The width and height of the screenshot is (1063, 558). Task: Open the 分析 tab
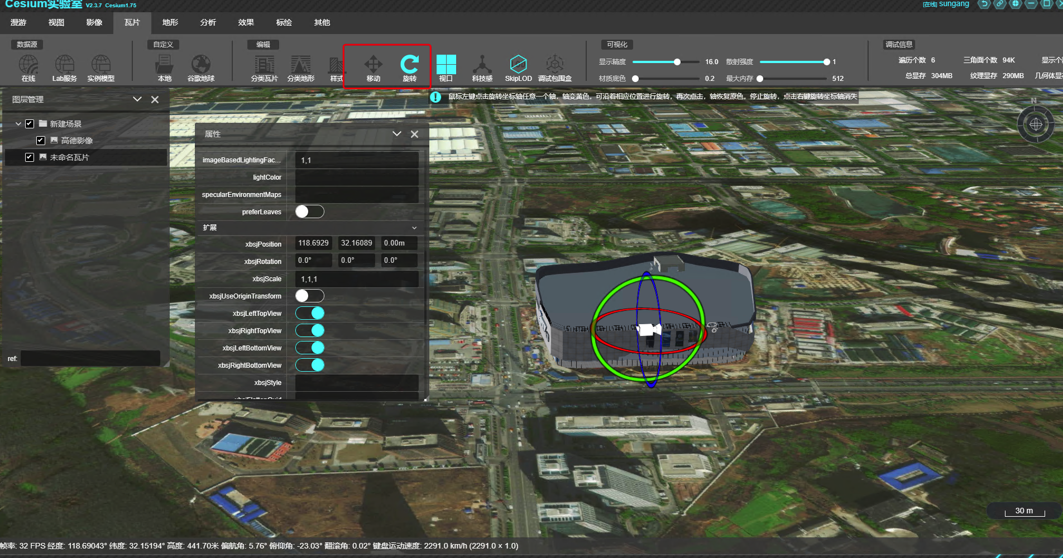coord(208,22)
